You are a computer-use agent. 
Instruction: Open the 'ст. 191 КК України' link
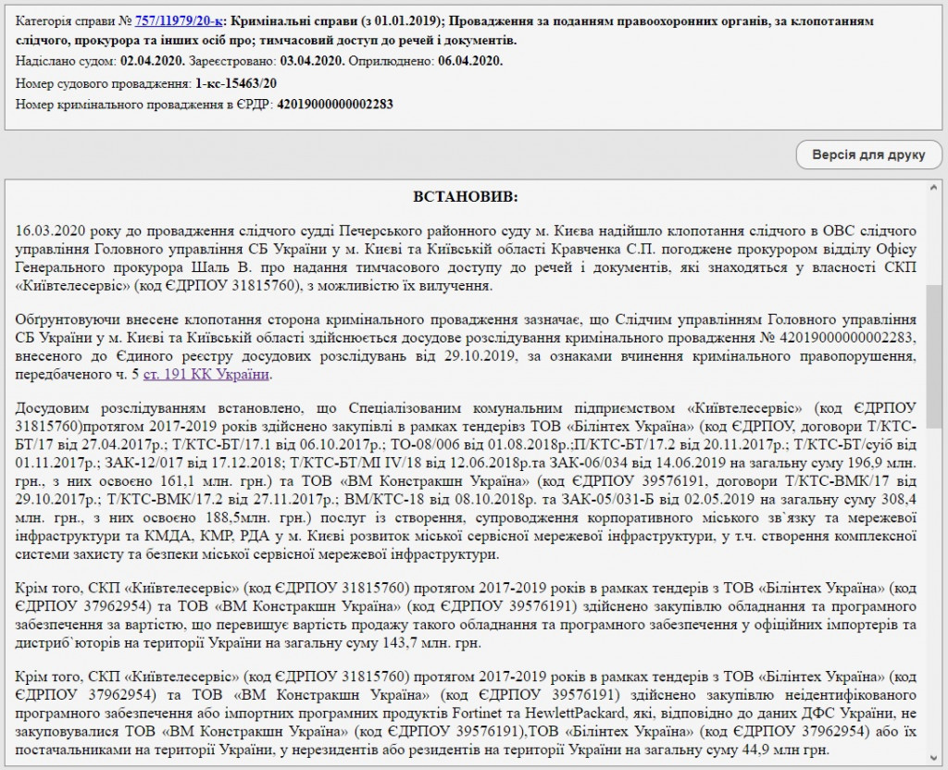click(208, 374)
